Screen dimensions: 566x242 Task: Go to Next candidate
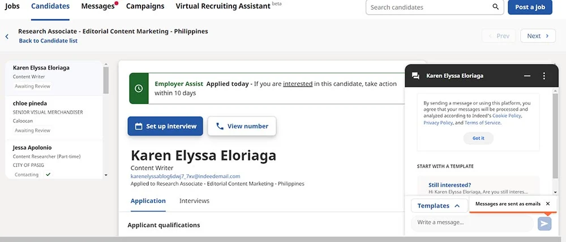(x=538, y=36)
